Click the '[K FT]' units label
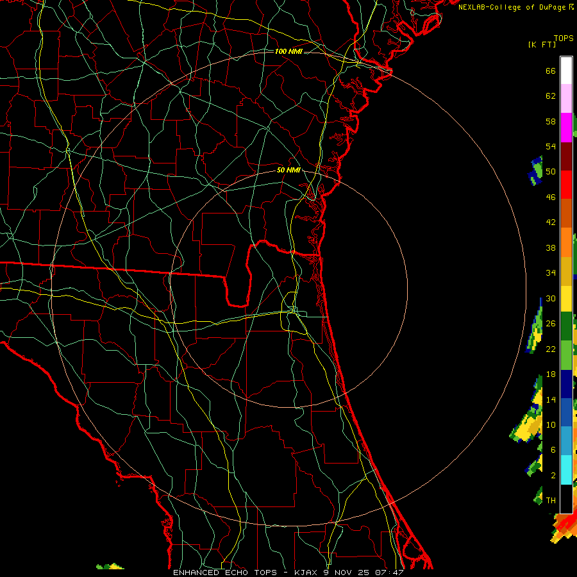 coord(542,44)
